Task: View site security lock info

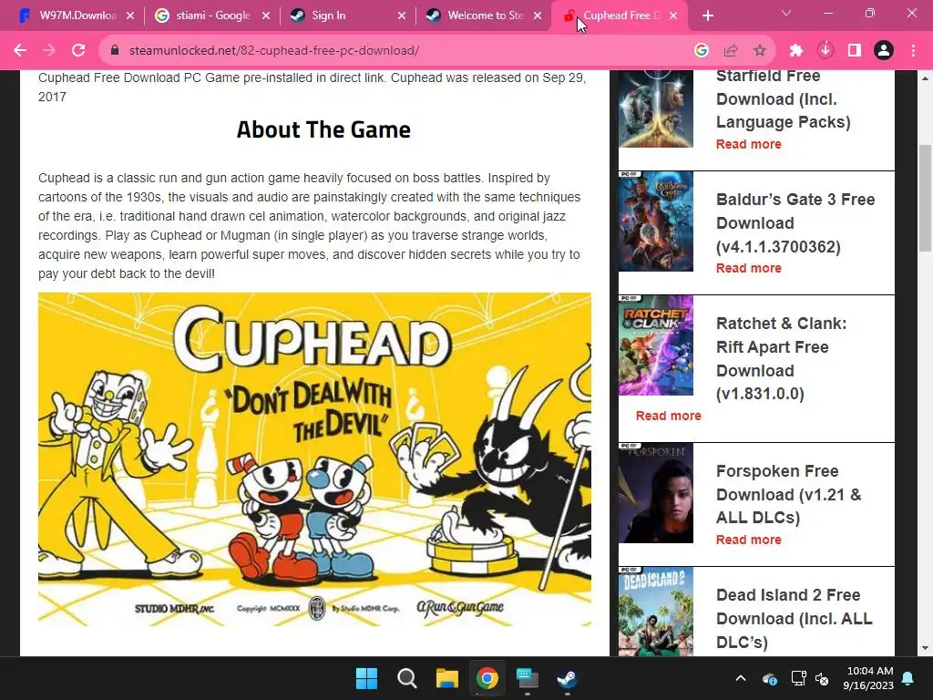Action: click(115, 51)
